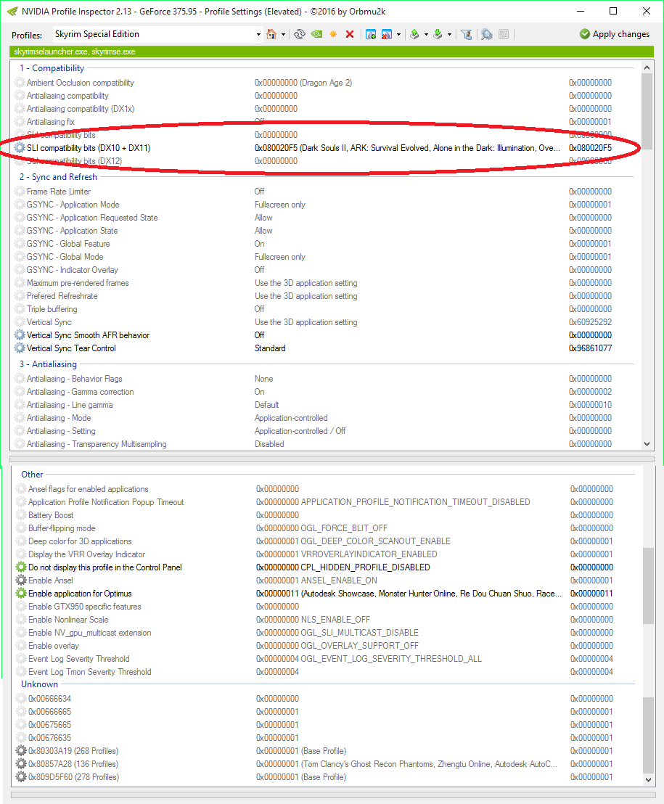Screen dimensions: 664x804
Task: Click green gear beside Enable application for Optimus
Action: (x=21, y=594)
